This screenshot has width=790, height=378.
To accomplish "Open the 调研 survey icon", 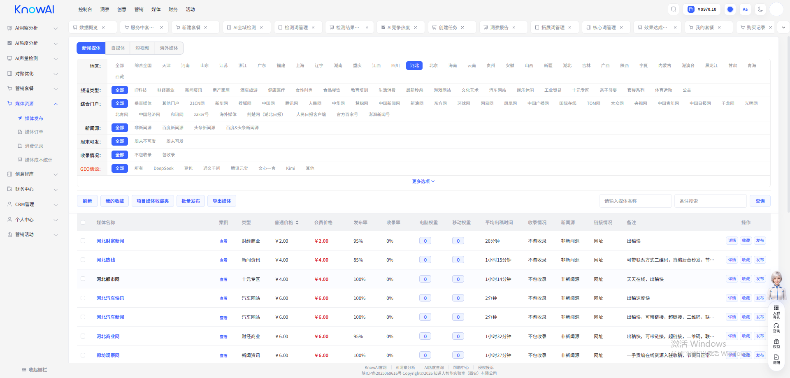I will point(776,359).
